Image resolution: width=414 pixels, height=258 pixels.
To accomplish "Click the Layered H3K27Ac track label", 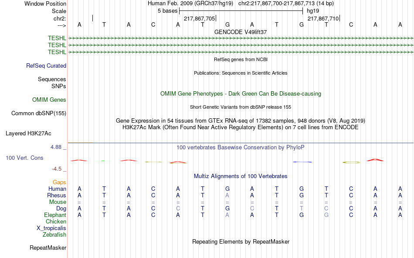I will [x=28, y=134].
